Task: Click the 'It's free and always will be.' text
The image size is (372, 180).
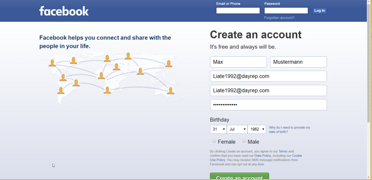Action: tap(243, 47)
